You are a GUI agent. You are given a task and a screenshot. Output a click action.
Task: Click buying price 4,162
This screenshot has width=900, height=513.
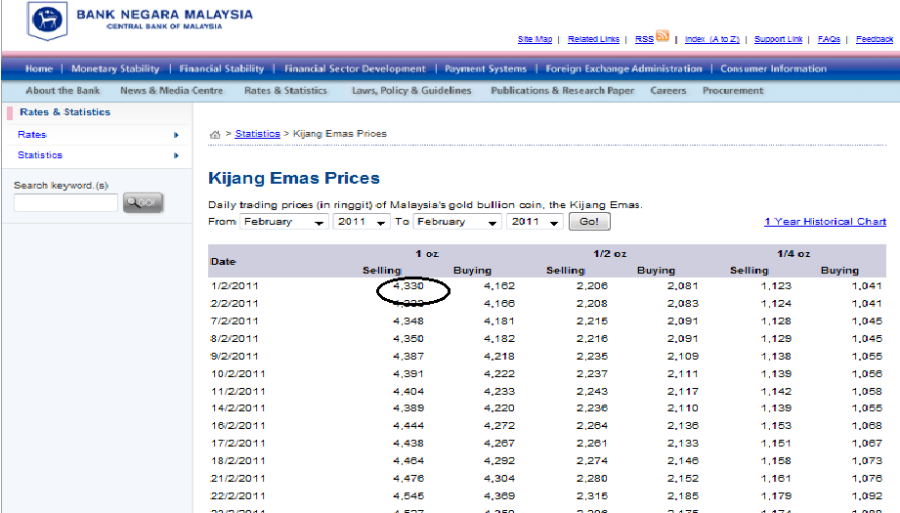499,285
